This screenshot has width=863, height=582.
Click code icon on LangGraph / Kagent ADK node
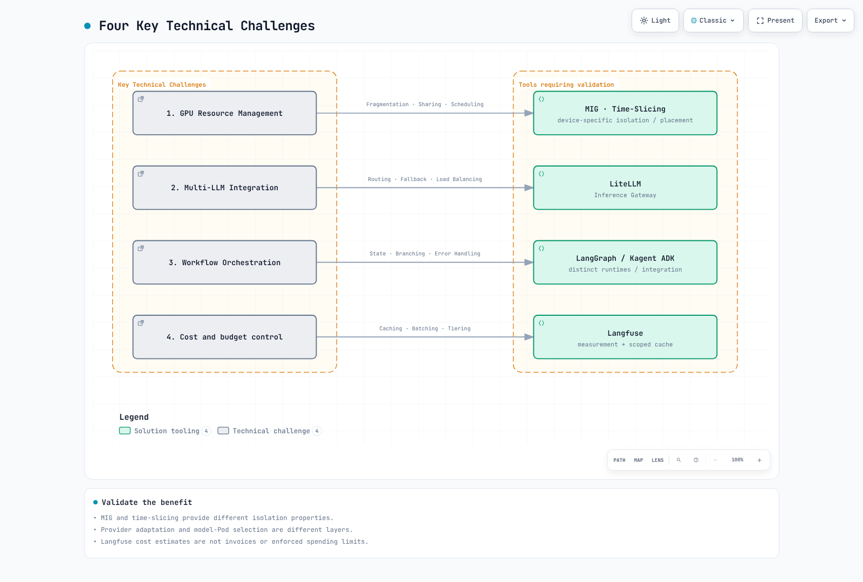[542, 248]
